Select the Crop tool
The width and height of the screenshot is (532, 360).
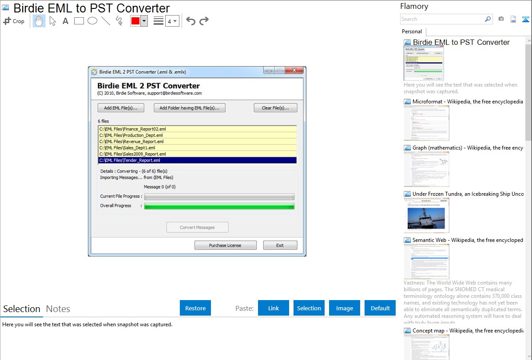(x=14, y=21)
